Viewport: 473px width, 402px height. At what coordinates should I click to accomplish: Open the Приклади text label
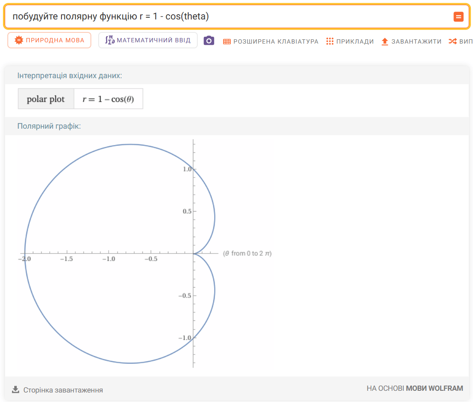(355, 41)
